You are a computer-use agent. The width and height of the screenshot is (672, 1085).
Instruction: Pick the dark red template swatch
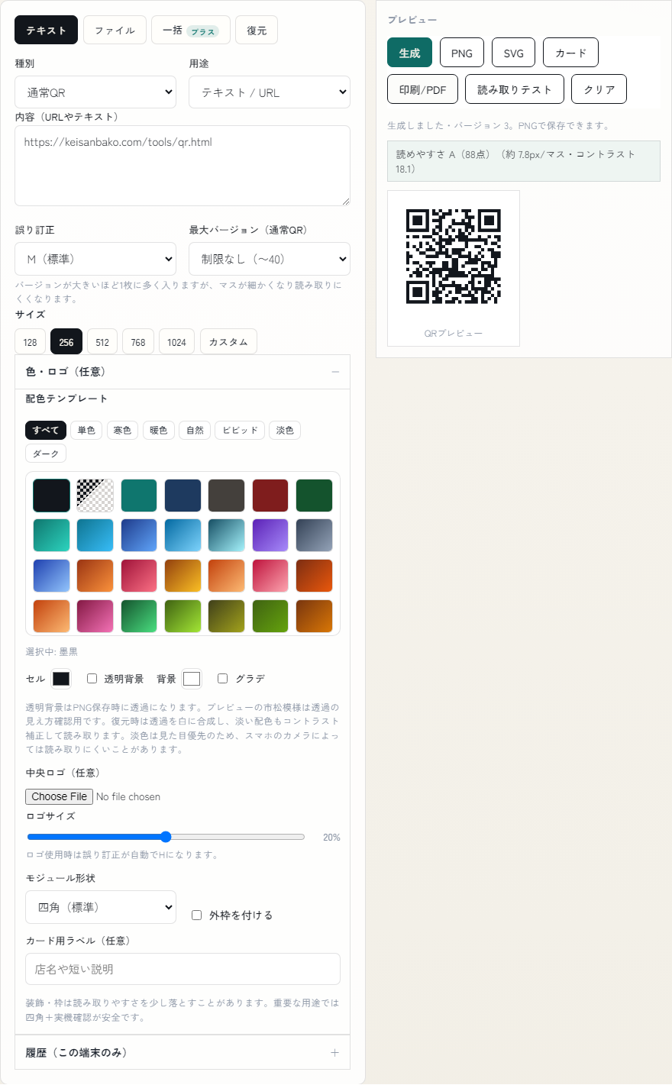click(x=270, y=496)
